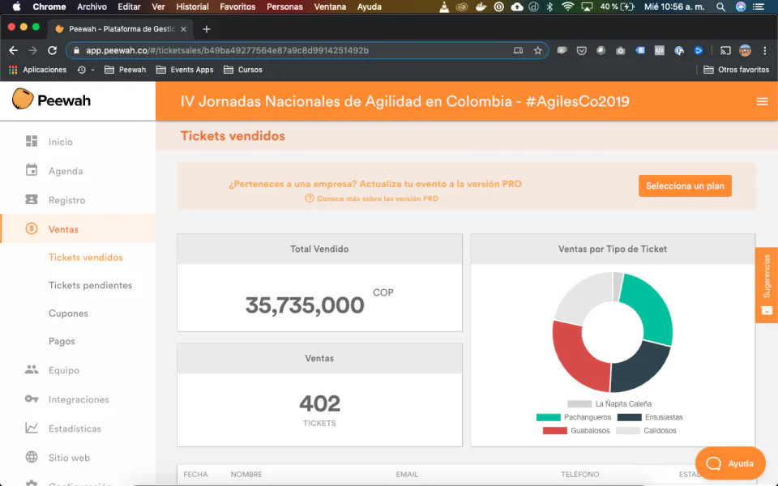Toggle Pachangueros legend series in chart
This screenshot has height=486, width=778.
click(574, 417)
